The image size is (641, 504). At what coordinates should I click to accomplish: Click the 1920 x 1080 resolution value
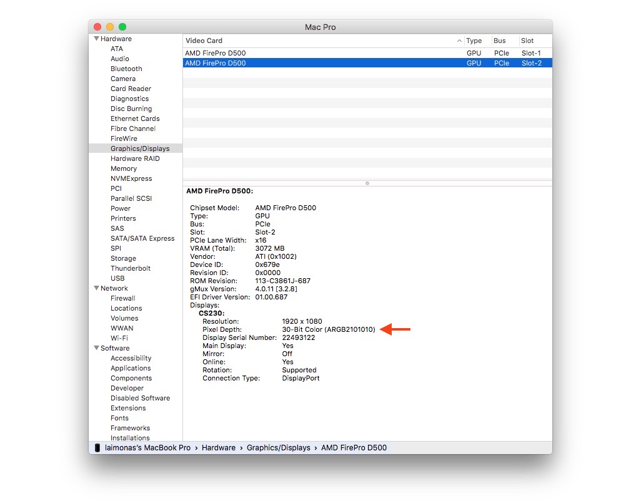point(302,321)
